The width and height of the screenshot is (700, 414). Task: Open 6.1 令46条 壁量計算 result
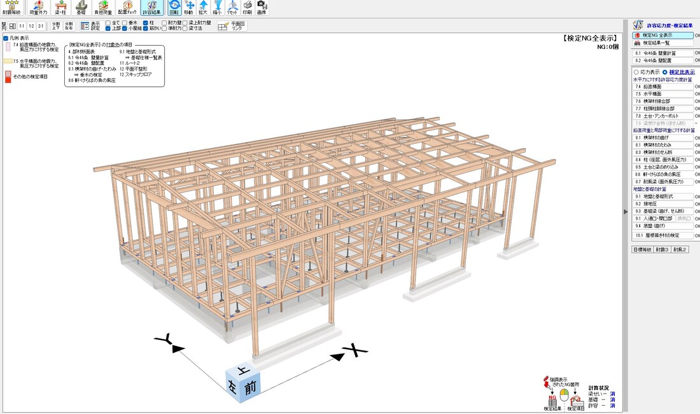[663, 53]
